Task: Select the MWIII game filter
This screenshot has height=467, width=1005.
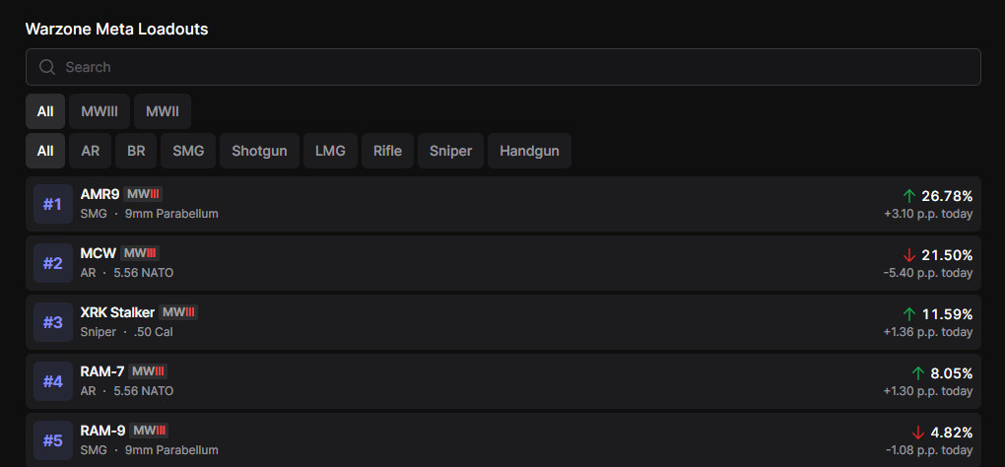Action: [x=100, y=111]
